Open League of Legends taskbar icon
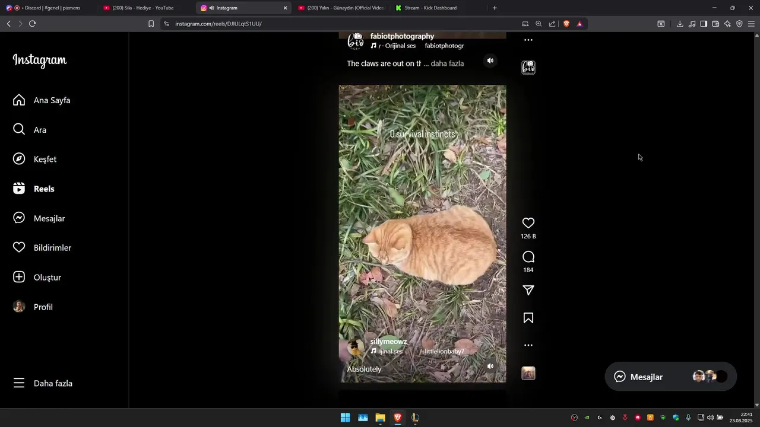Screen dimensions: 760x427 (x=415, y=418)
